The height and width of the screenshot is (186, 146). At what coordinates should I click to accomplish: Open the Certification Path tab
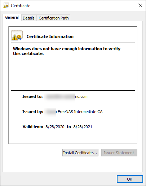[54, 18]
